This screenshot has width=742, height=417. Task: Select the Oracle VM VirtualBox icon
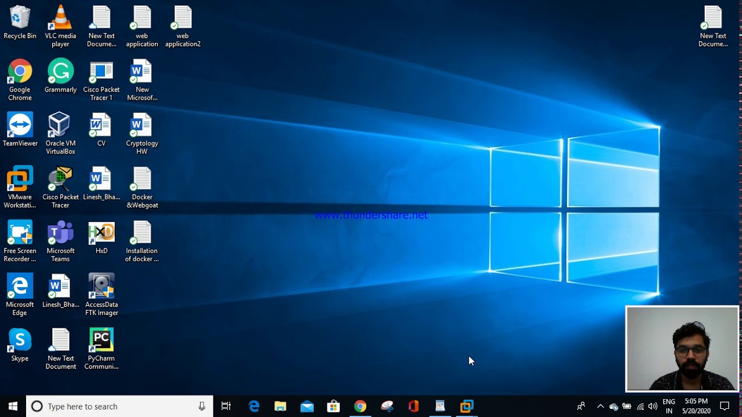tap(60, 134)
